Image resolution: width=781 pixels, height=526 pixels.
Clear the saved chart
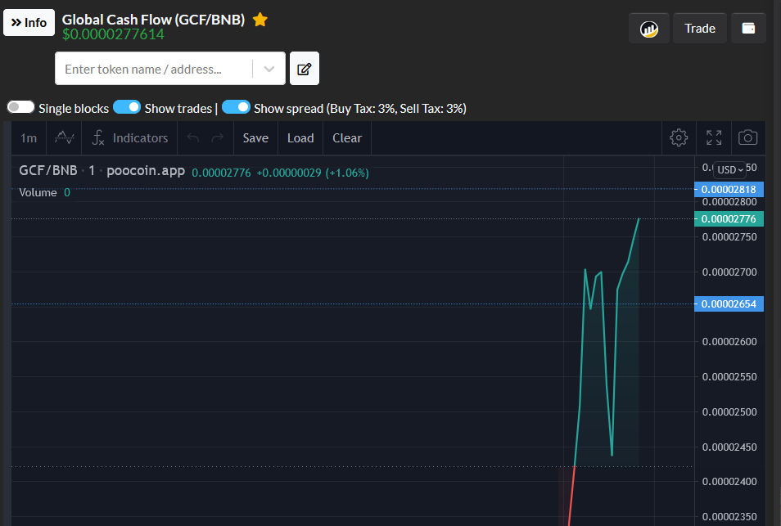coord(347,138)
